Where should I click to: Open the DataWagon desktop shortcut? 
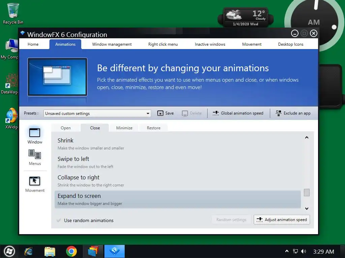point(10,84)
